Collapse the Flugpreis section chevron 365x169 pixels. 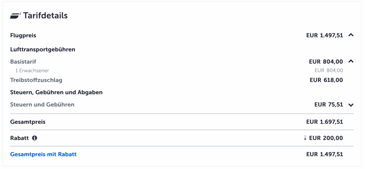[x=351, y=35]
